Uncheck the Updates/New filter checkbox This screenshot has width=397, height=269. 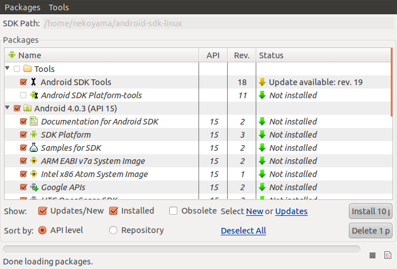coord(42,211)
